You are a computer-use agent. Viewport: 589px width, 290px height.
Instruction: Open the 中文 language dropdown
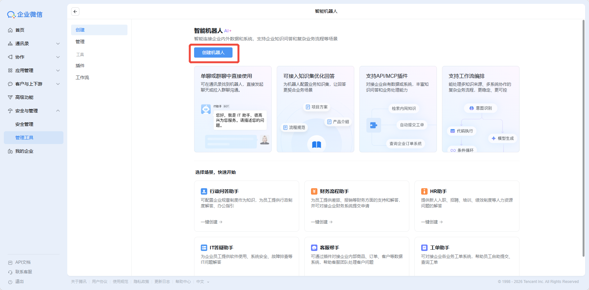point(203,282)
